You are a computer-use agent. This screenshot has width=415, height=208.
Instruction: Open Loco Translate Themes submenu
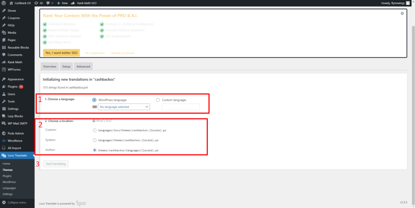tap(7, 170)
